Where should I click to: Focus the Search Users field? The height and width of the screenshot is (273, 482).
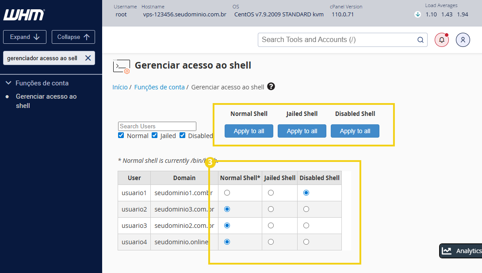157,127
